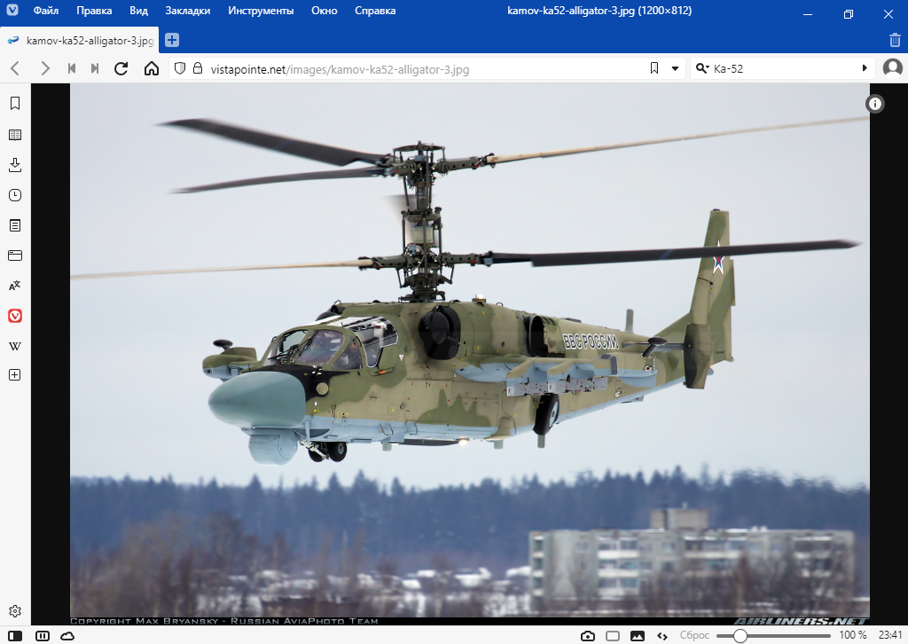Open the search engine selector magnifier
Viewport: 908px width, 644px height.
point(702,68)
